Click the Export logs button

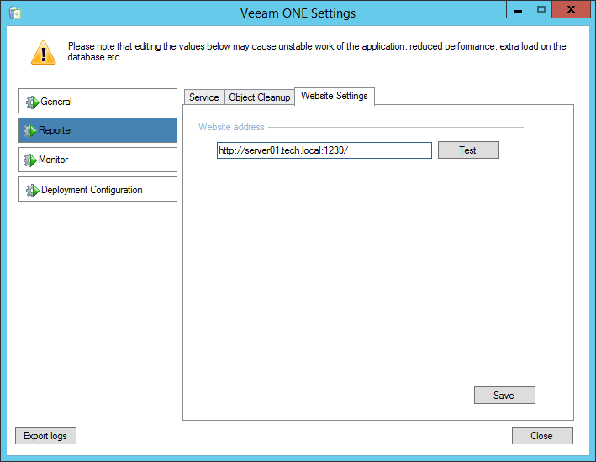pos(46,436)
